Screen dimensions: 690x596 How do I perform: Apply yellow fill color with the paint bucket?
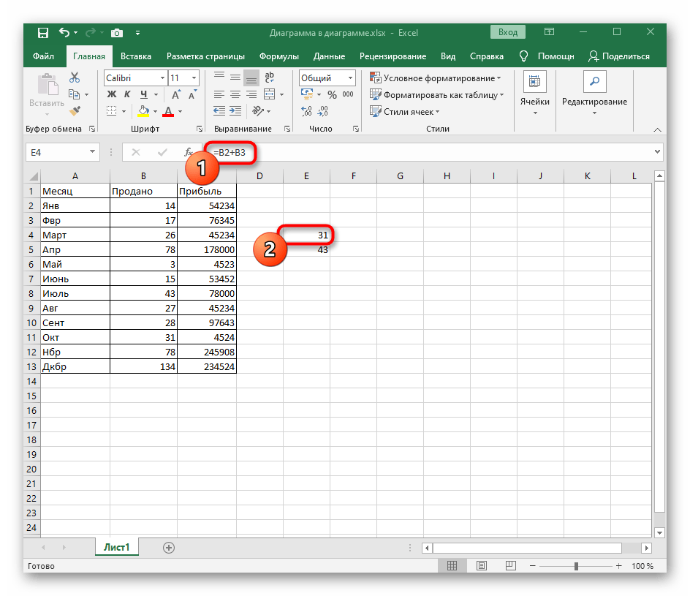(x=143, y=111)
